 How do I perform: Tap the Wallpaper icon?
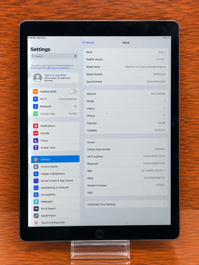click(x=36, y=202)
